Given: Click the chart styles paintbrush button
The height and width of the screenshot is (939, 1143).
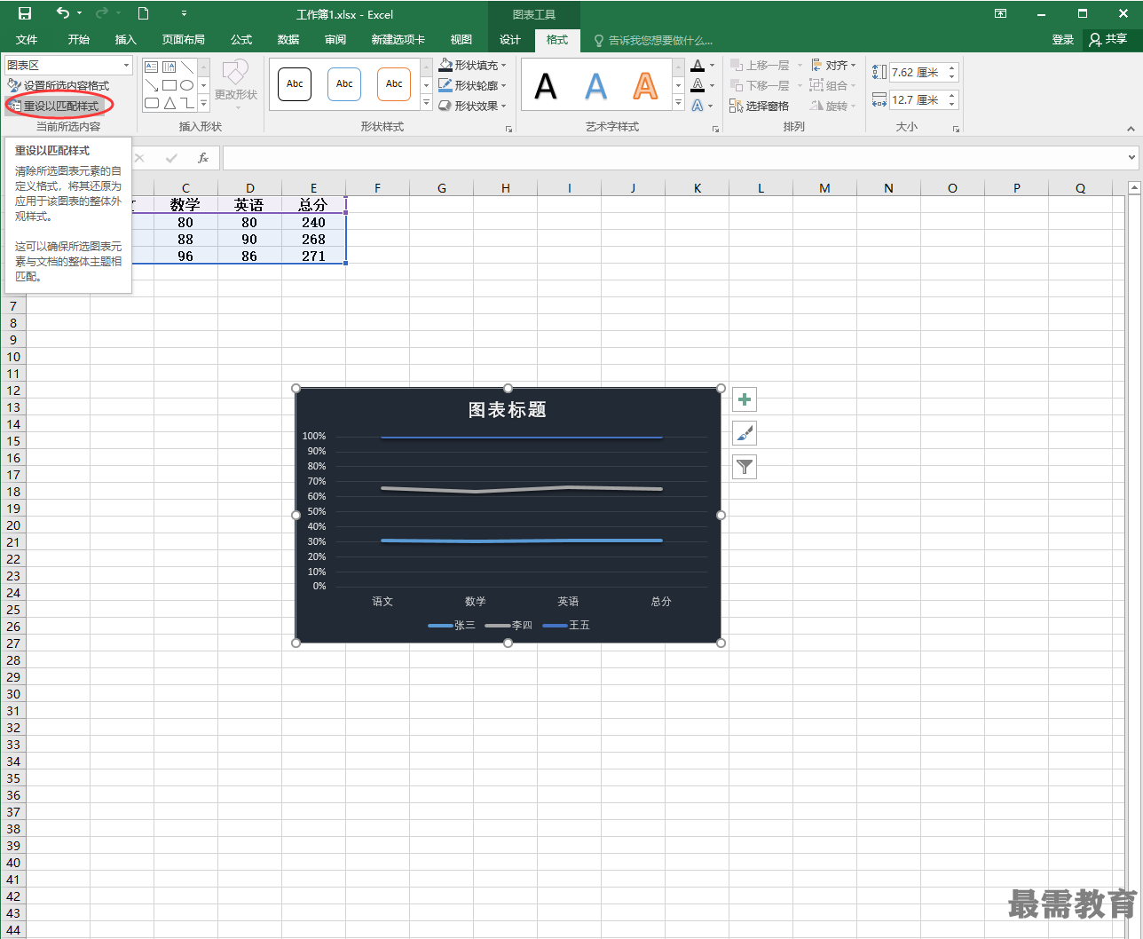Looking at the screenshot, I should pos(745,433).
